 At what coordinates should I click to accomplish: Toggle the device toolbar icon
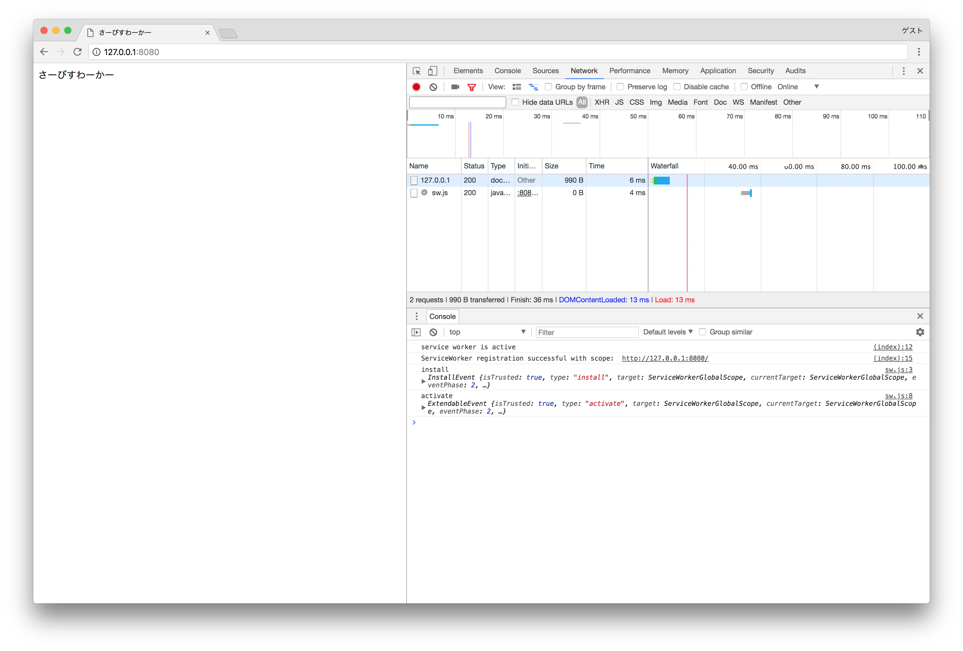tap(433, 71)
